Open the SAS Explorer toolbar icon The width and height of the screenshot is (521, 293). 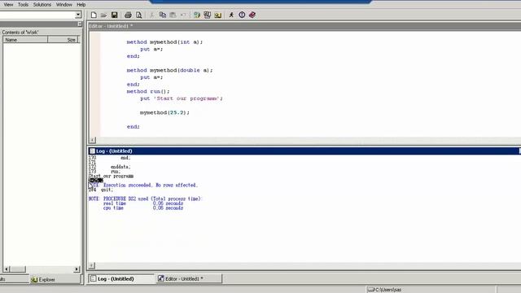click(208, 15)
